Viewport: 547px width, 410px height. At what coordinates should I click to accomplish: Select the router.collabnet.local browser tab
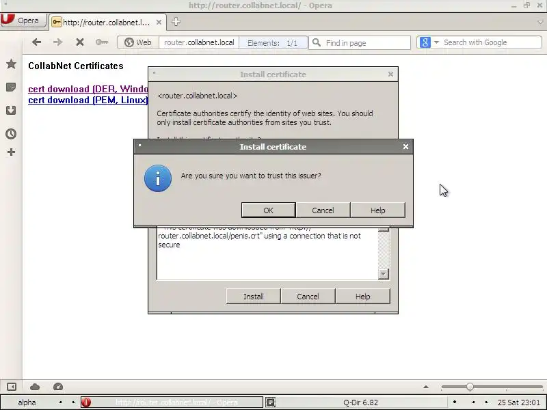[107, 23]
